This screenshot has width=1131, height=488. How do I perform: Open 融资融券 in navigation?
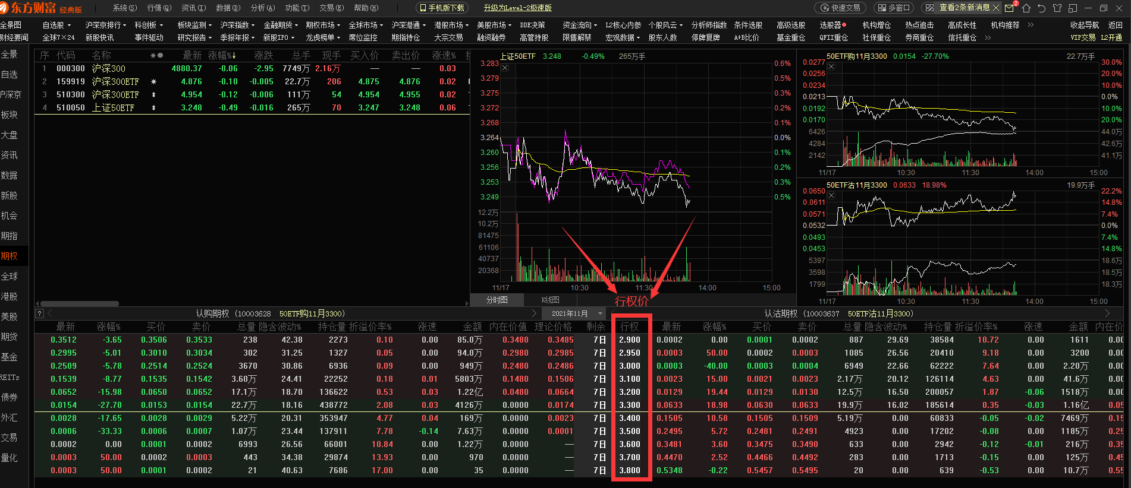pyautogui.click(x=491, y=37)
